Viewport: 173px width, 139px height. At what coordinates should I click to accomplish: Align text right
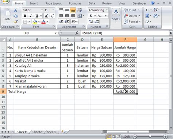coord(73,16)
